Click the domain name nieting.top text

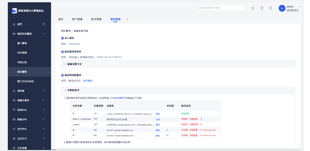pos(74,44)
